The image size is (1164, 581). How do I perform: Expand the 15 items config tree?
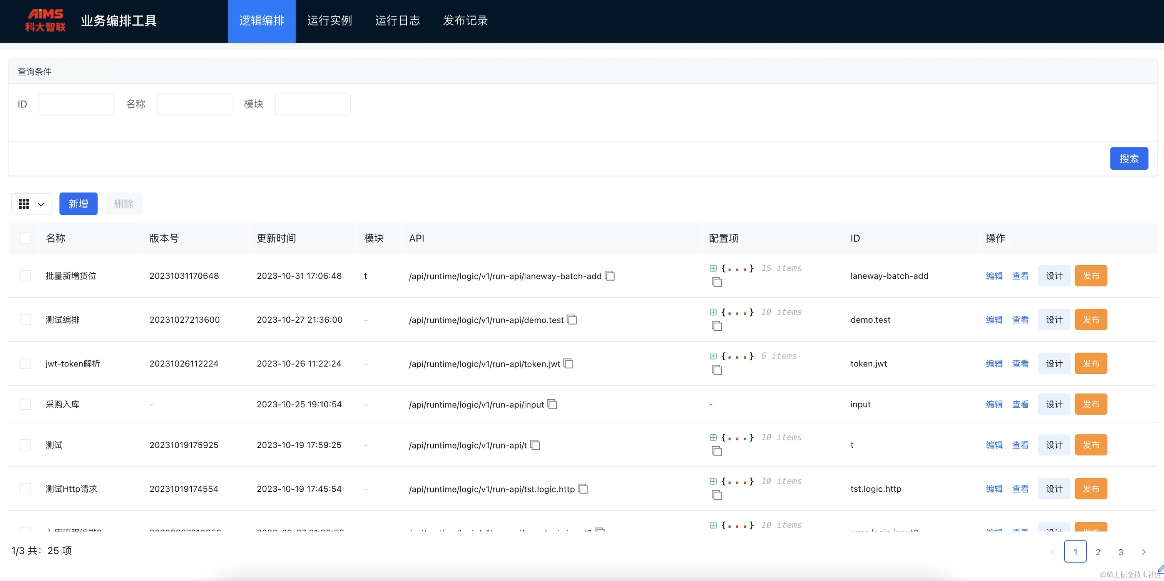point(713,268)
